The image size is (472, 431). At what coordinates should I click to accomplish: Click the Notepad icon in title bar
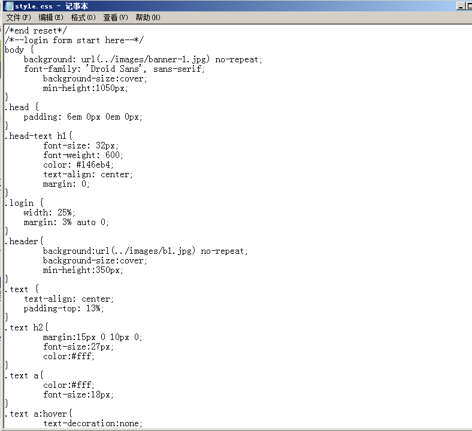(9, 6)
